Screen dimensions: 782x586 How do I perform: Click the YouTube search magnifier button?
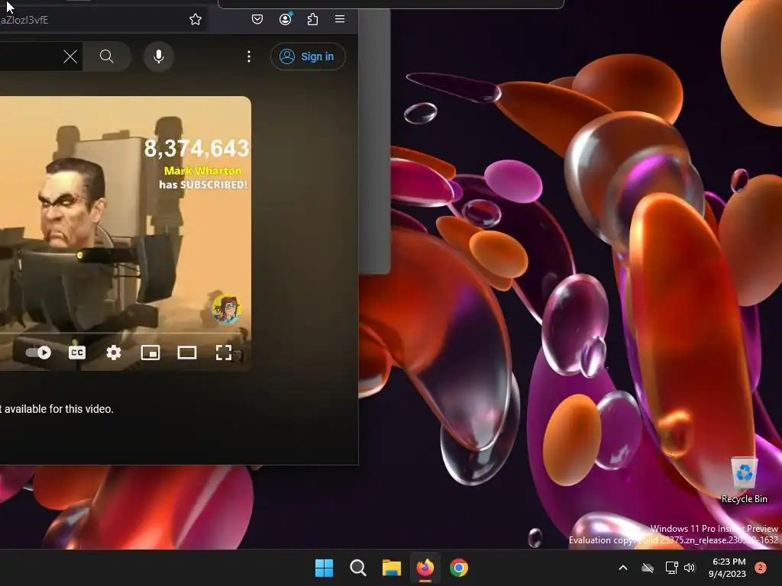[107, 56]
